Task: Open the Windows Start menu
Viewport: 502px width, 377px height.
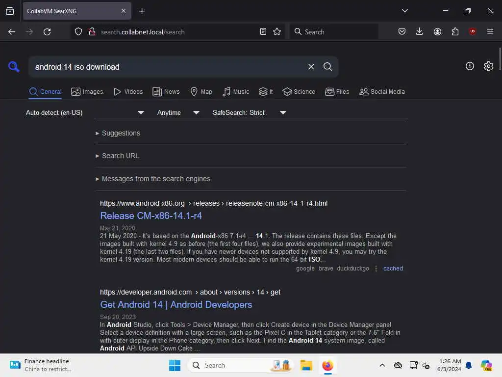Action: [x=175, y=365]
